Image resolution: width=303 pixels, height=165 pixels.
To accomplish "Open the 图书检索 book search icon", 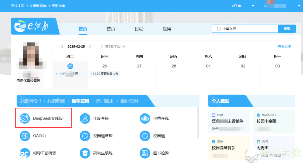I will pyautogui.click(x=145, y=153).
